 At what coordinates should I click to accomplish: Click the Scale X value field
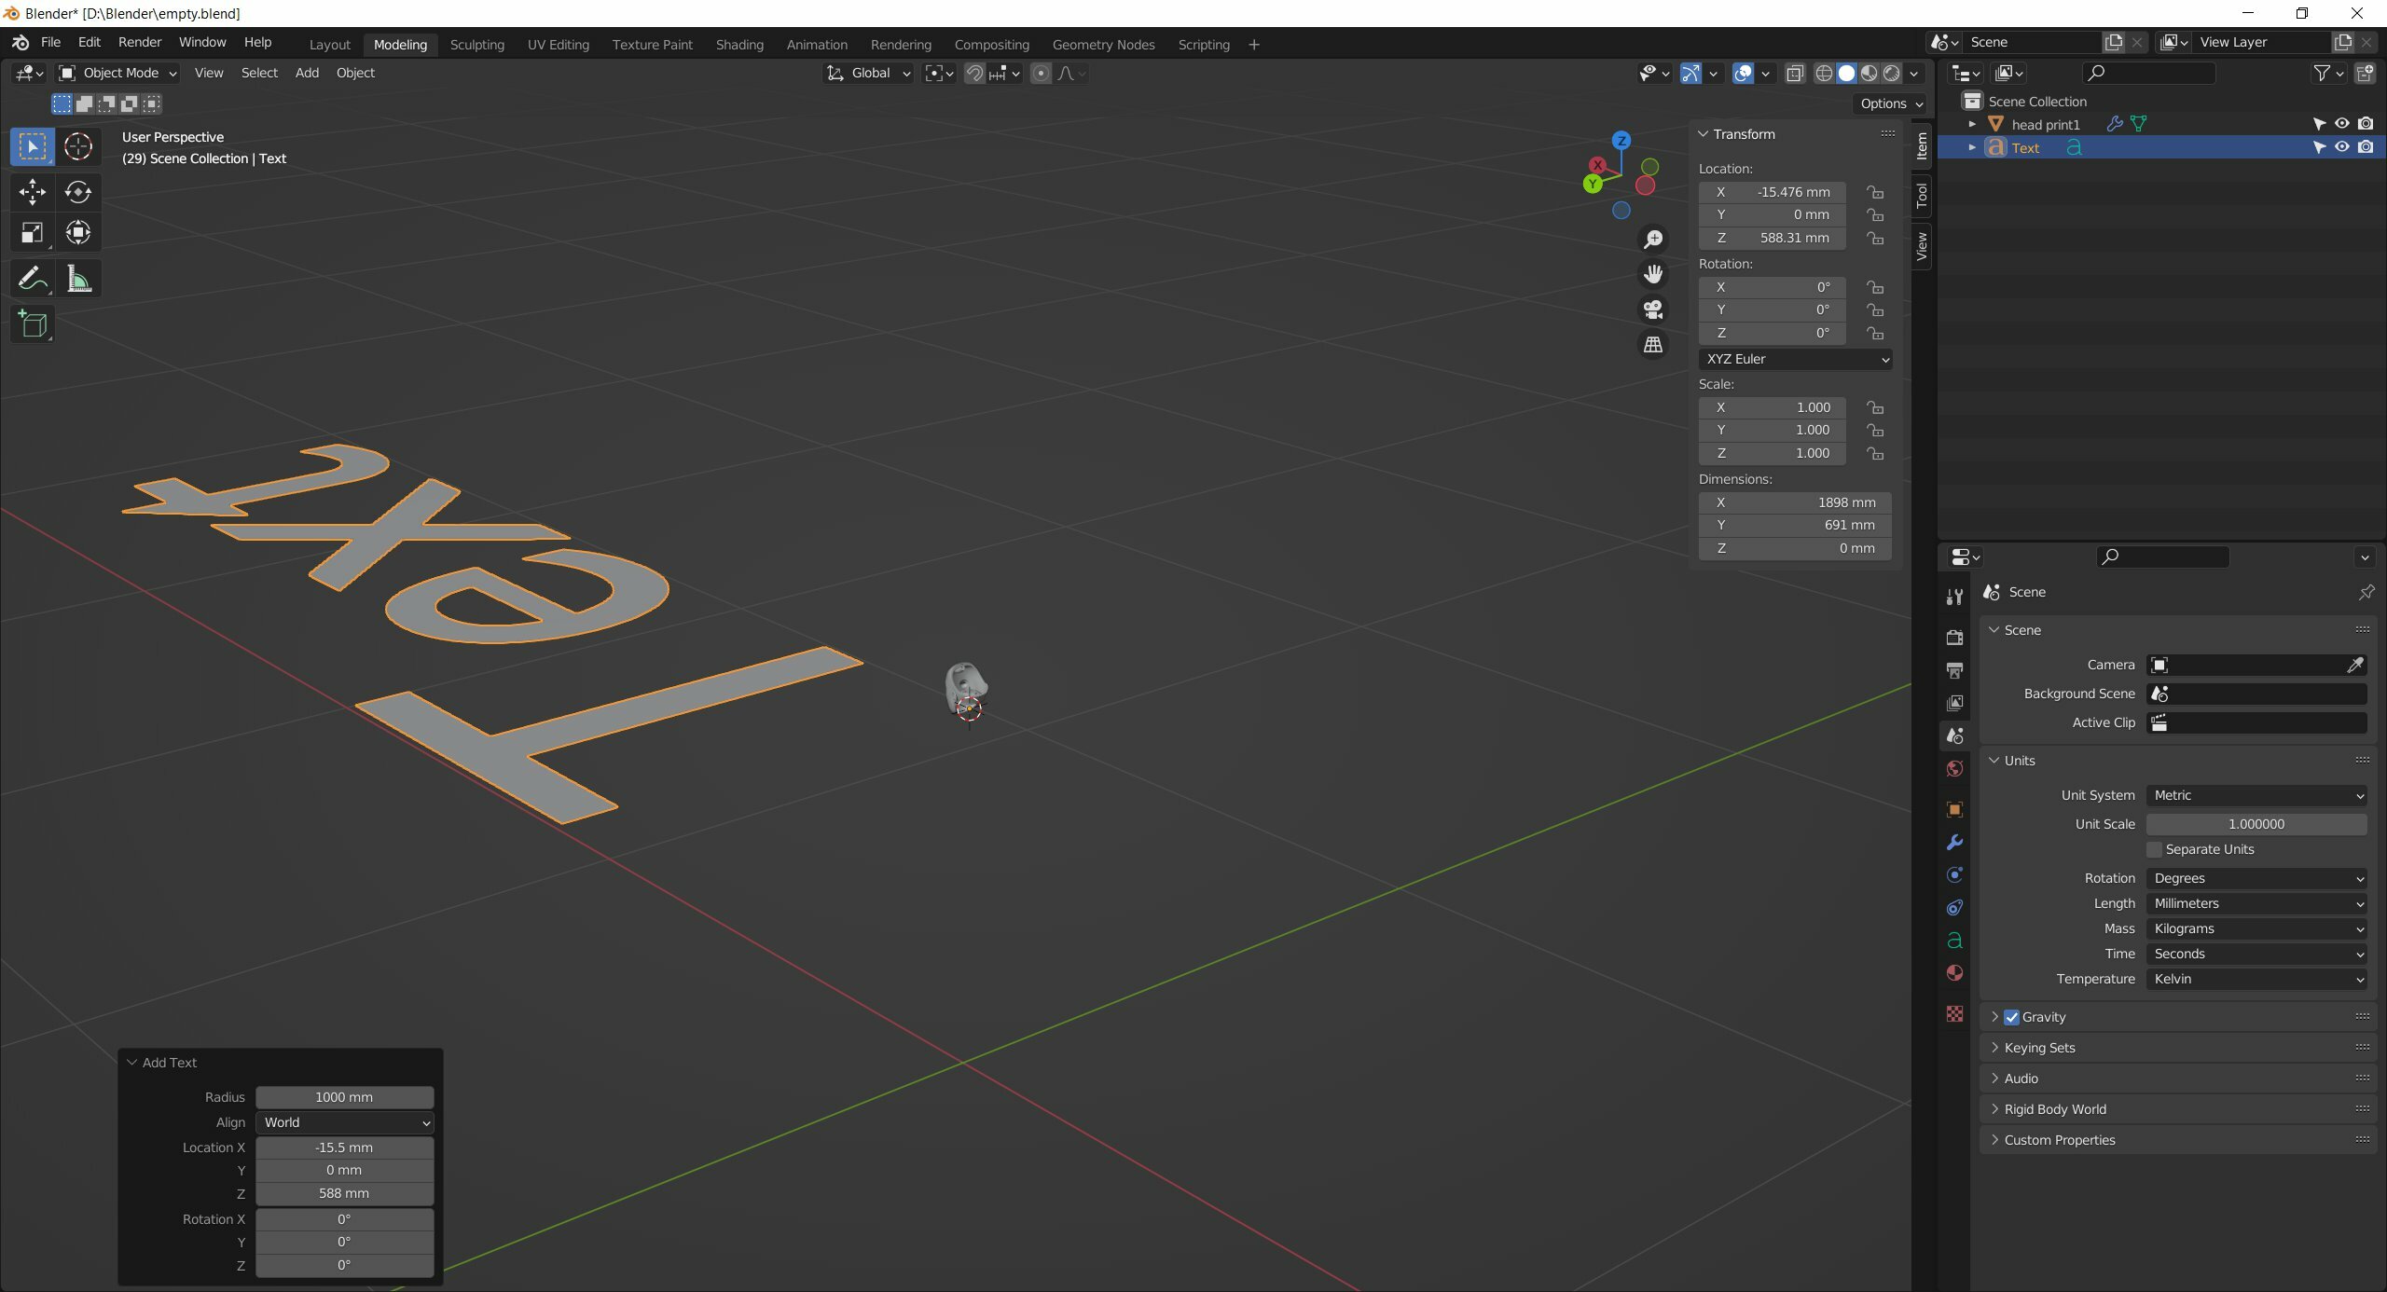click(1772, 407)
